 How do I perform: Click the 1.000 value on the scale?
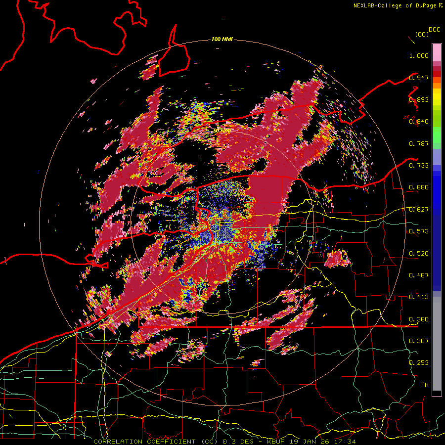coord(419,55)
